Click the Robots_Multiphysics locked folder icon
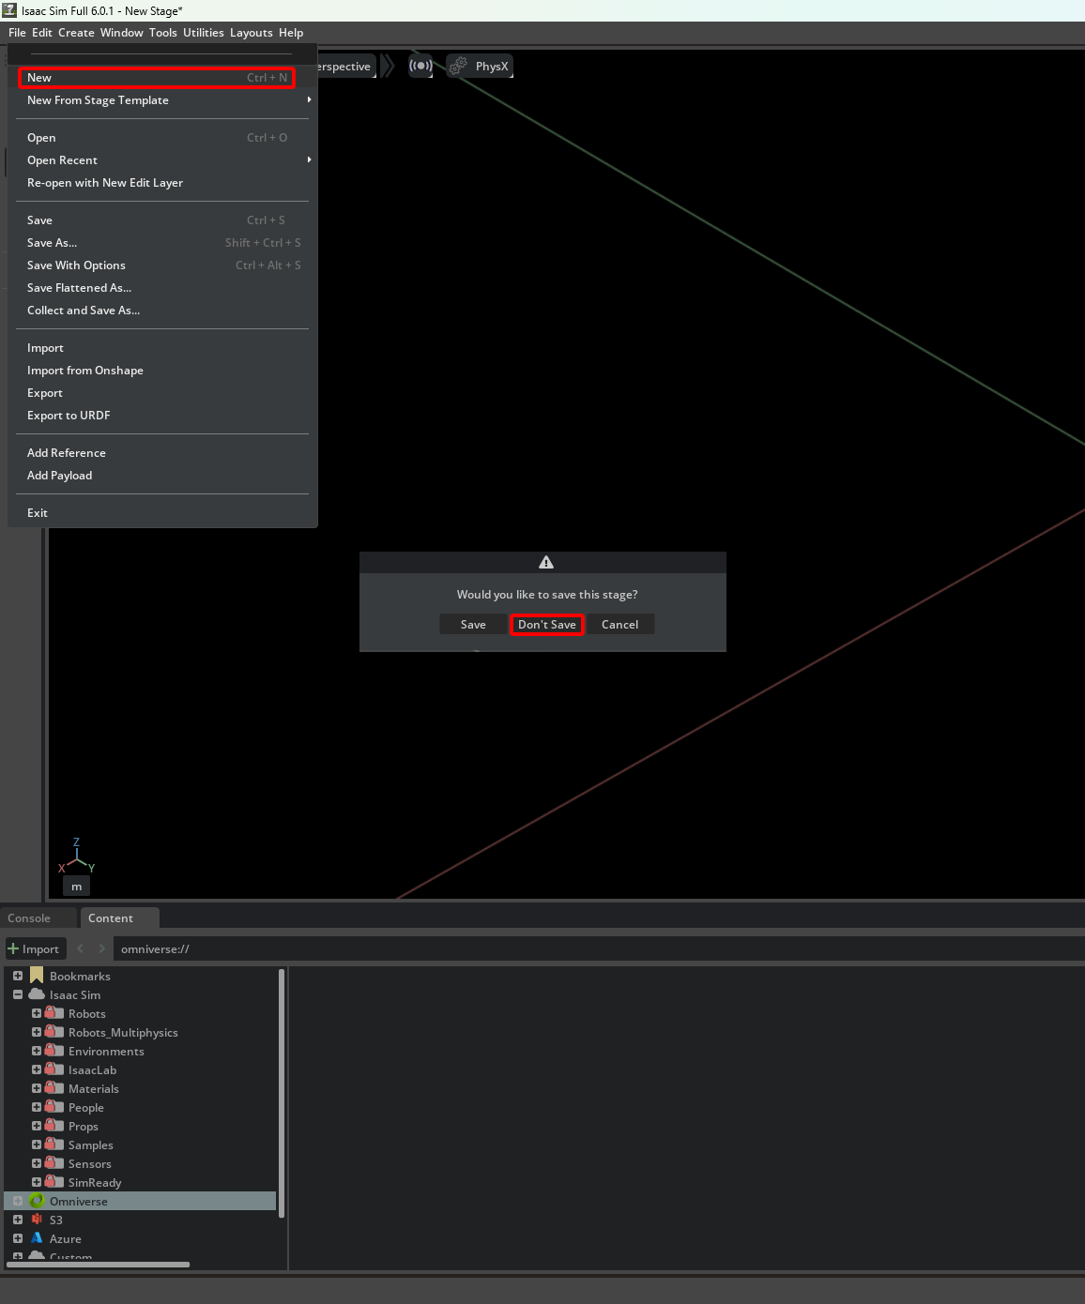The width and height of the screenshot is (1085, 1304). point(54,1032)
